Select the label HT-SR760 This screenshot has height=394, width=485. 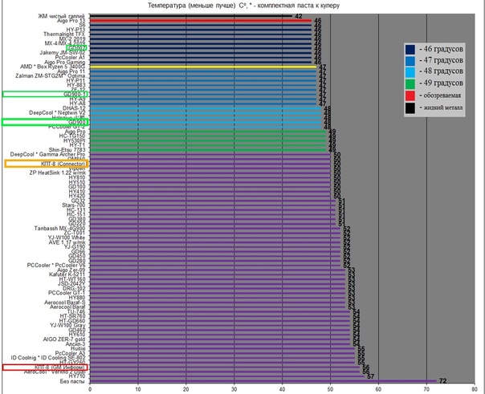(72, 316)
